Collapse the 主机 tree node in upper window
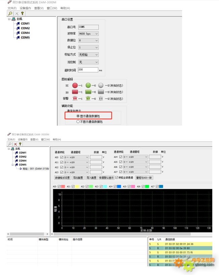Screen dimensions: 219x275 point(9,19)
